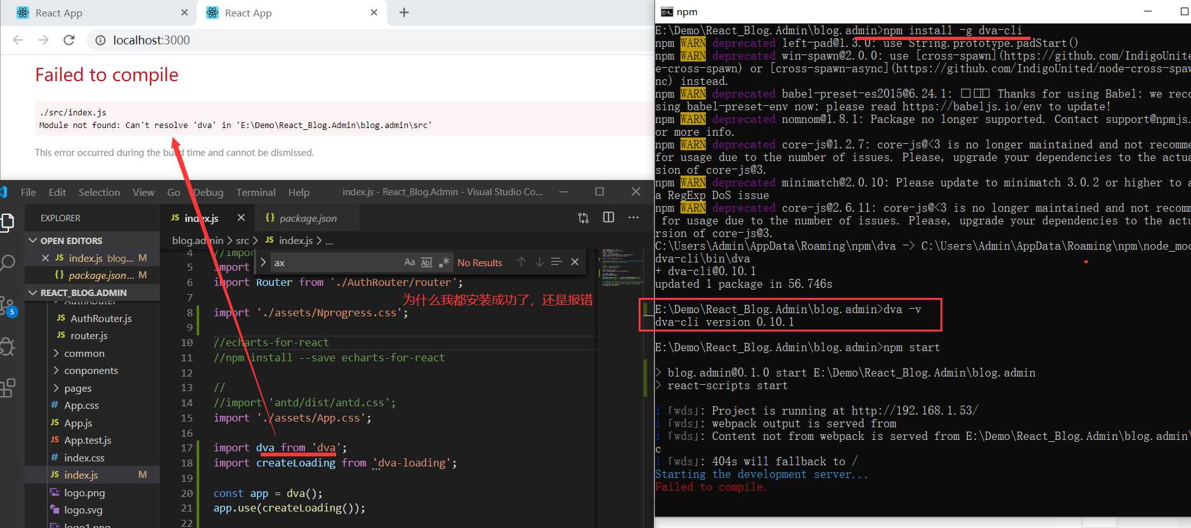
Task: Open the Search view in VS Code activity bar
Action: 7,262
